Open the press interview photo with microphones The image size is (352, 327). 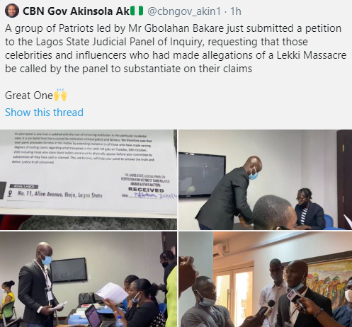pos(266,280)
